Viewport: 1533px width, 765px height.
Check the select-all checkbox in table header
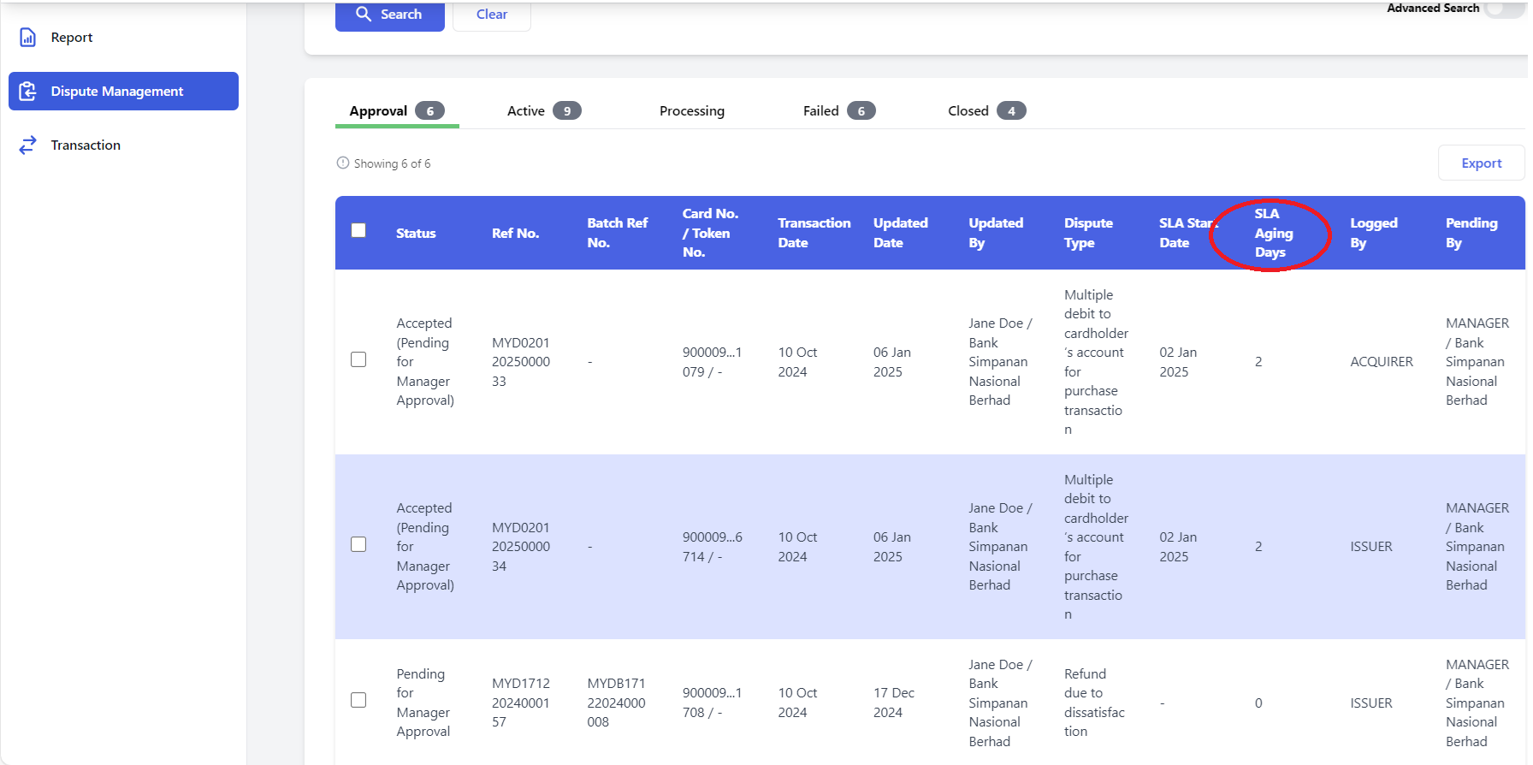(358, 230)
